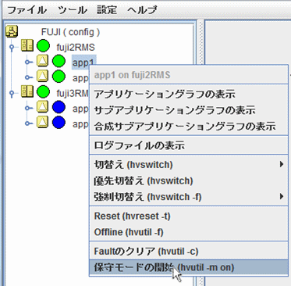Click the first blue status circle under fuji3RMS
This screenshot has width=291, height=286.
tap(59, 107)
